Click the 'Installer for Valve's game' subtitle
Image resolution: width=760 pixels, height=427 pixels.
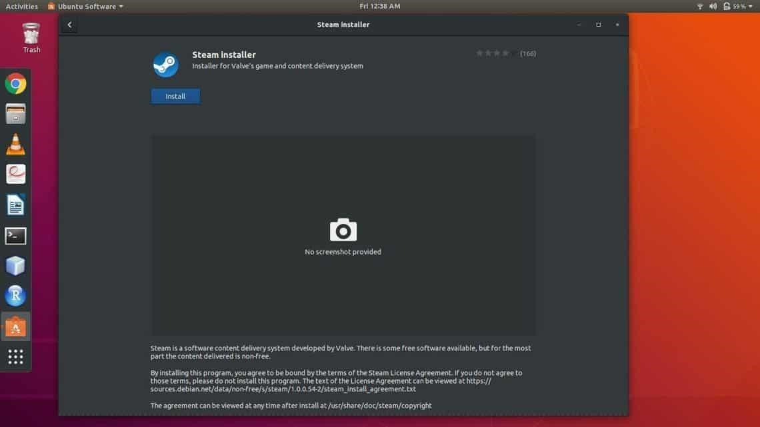coord(277,66)
